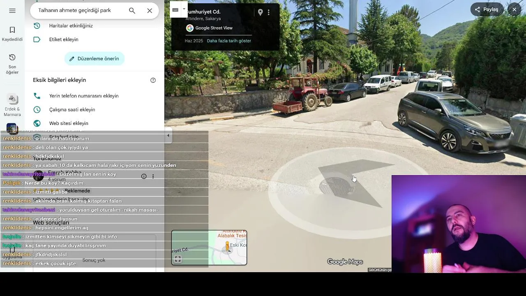Select Web sitesi ekleyin
This screenshot has height=296, width=526.
pos(69,123)
